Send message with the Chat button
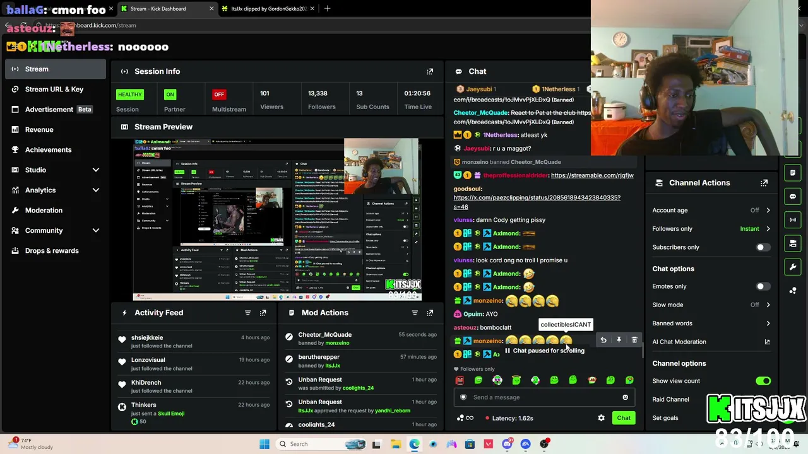 point(624,418)
